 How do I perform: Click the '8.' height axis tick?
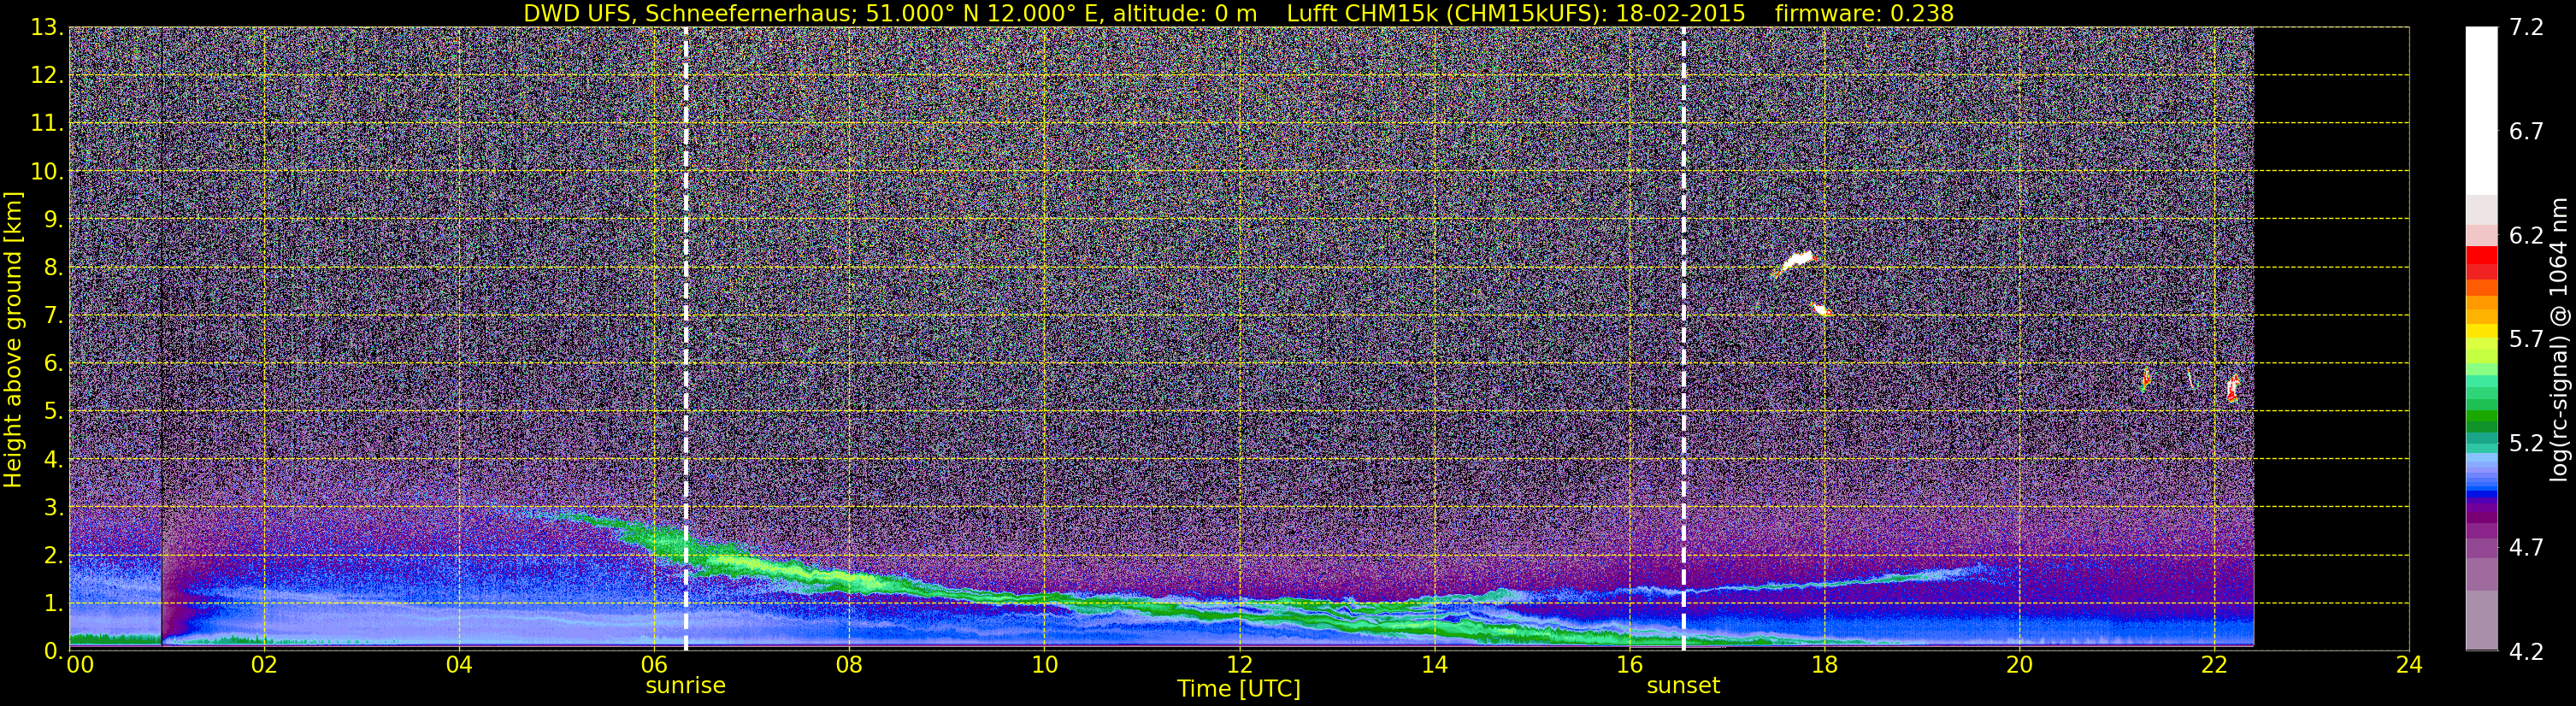(52, 268)
